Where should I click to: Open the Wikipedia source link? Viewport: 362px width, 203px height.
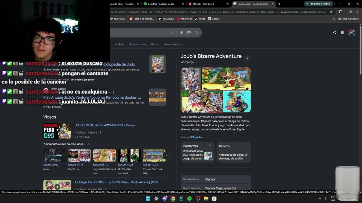point(196,137)
